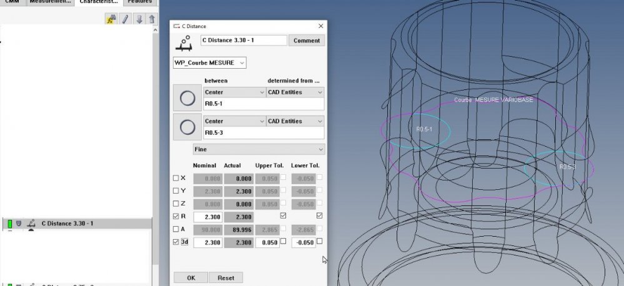624x286 pixels.
Task: Click the Nominal column header
Action: (204, 165)
